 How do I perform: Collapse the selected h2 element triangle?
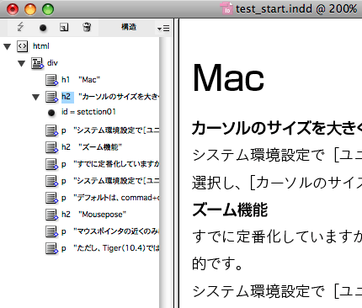(36, 97)
